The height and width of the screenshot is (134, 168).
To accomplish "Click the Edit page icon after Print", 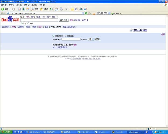I will (x=66, y=9).
